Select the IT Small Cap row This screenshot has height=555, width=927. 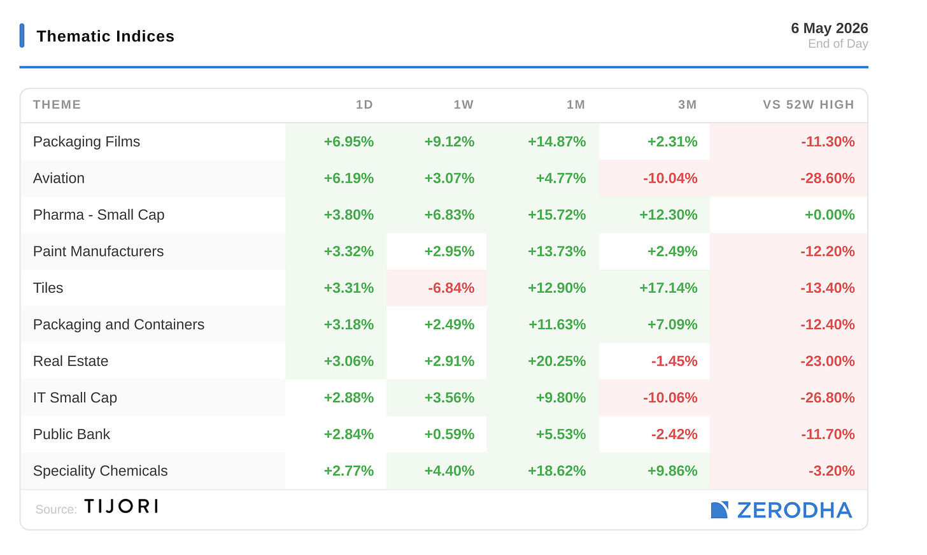pos(444,398)
